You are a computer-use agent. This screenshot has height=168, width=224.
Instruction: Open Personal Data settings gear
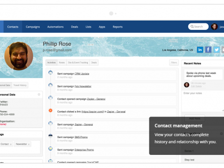39,94
